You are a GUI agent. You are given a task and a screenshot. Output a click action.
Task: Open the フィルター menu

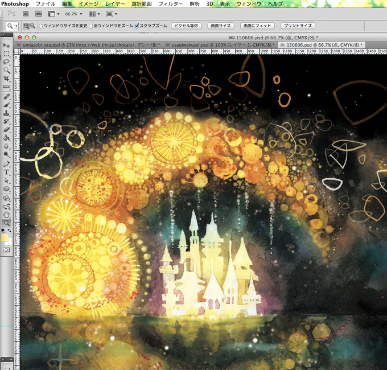pyautogui.click(x=171, y=4)
